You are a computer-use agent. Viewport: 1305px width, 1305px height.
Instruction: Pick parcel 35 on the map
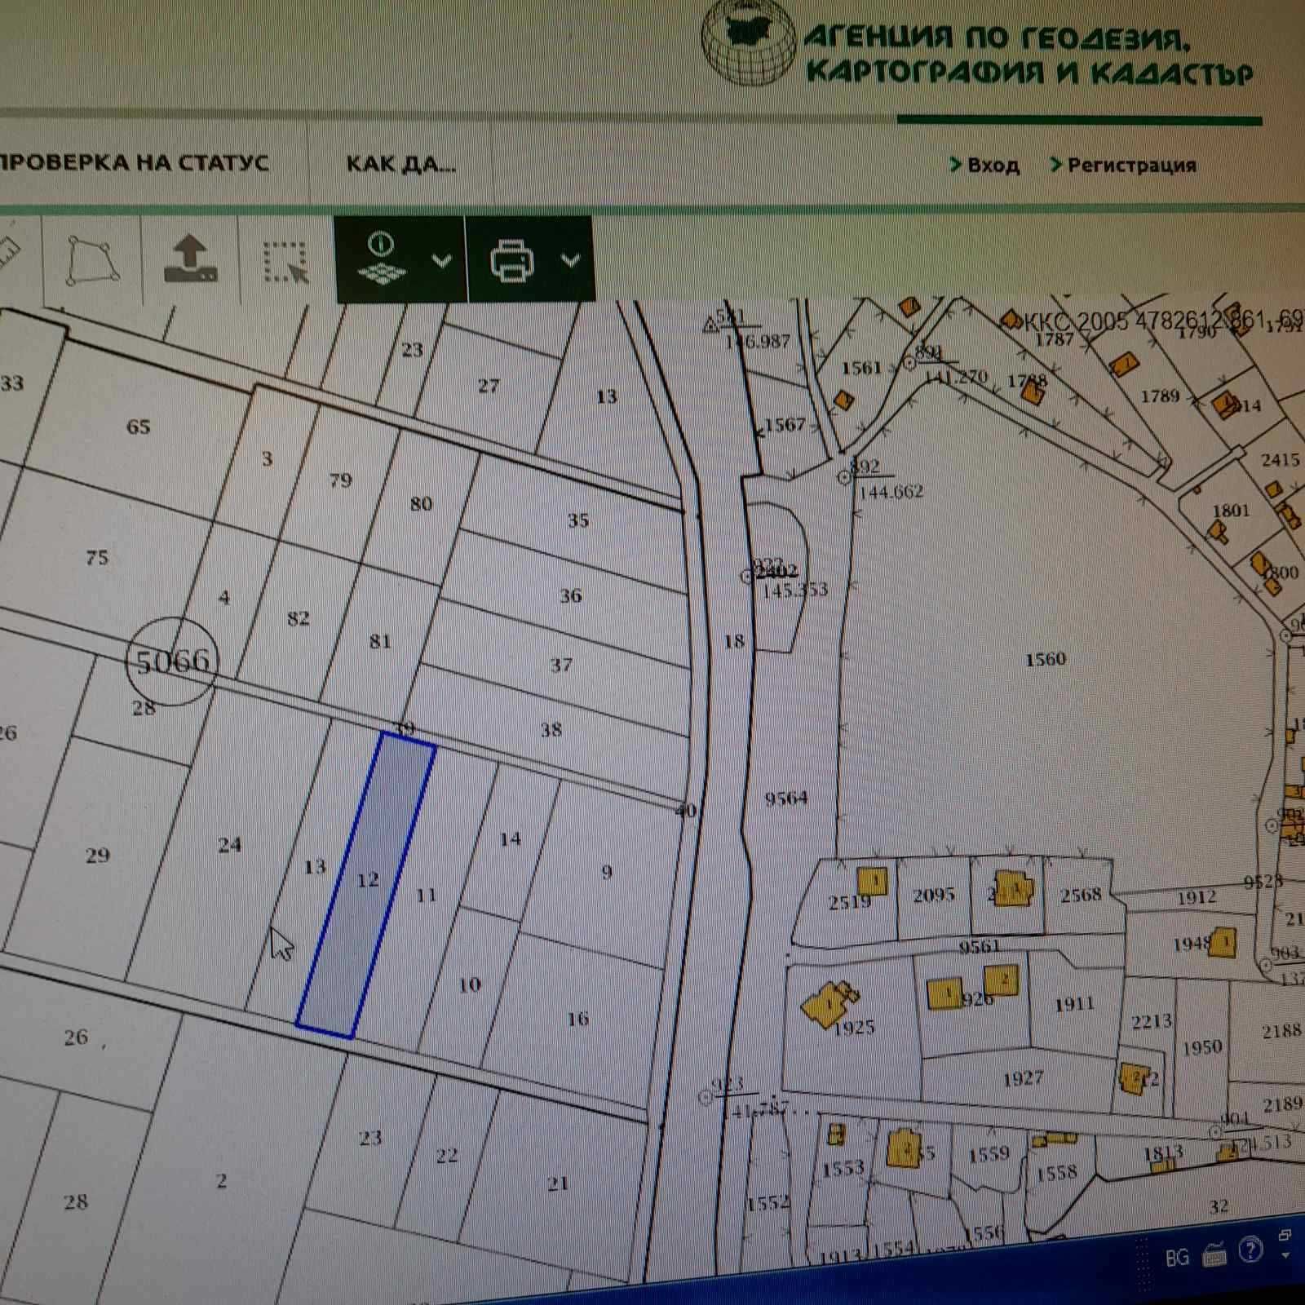[577, 520]
